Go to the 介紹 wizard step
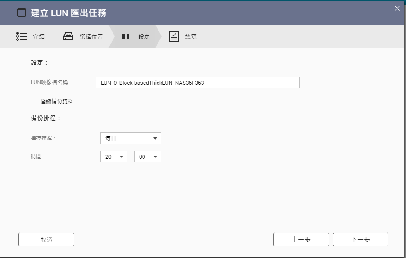 coord(39,37)
